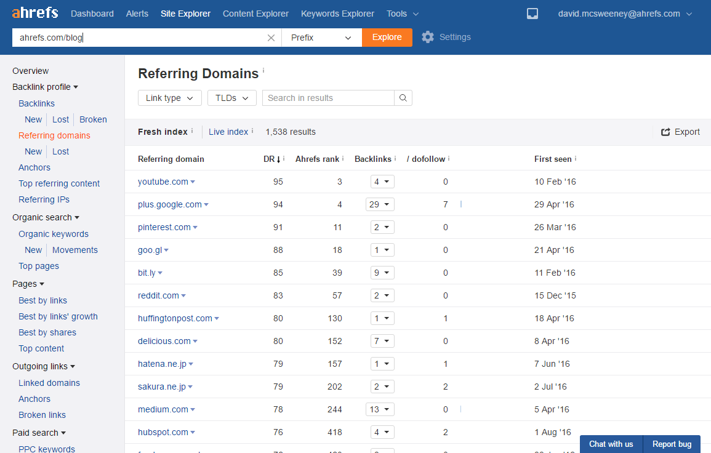
Task: Open pinterest.com domain link
Action: tap(164, 227)
